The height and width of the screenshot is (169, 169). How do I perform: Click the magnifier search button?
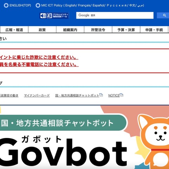164,15
